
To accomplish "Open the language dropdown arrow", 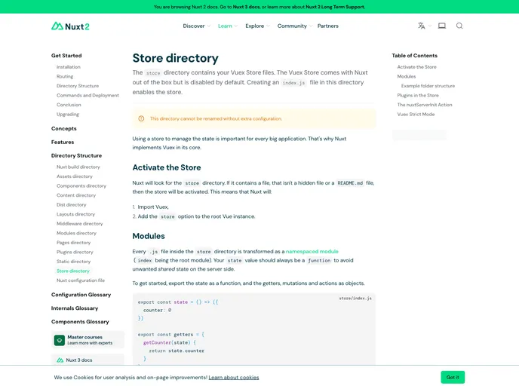I will pyautogui.click(x=430, y=26).
